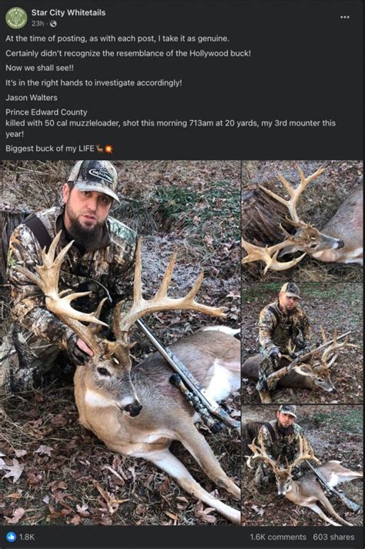Click the 'Now we shall see!!' line
The height and width of the screenshot is (549, 365).
(x=39, y=68)
